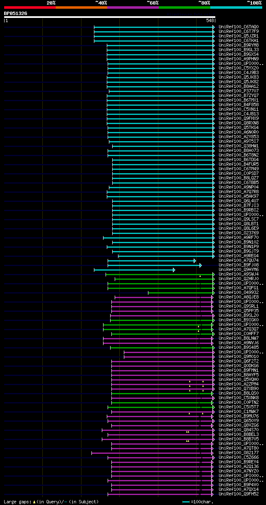Select the UniRef100_Q9LSC7 label

(x=239, y=219)
